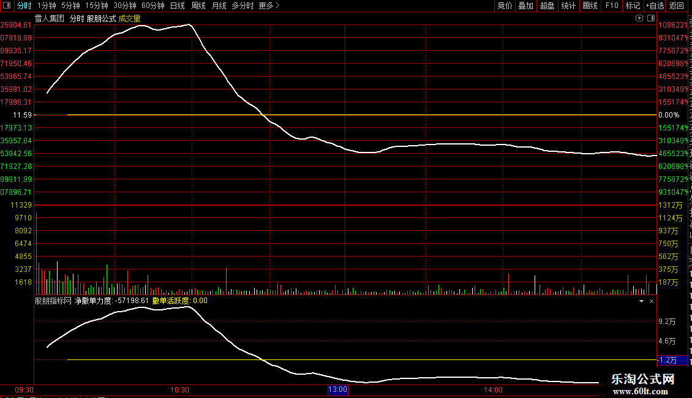Click the 4.6万 indicator axis label
692x398 pixels.
coord(667,341)
